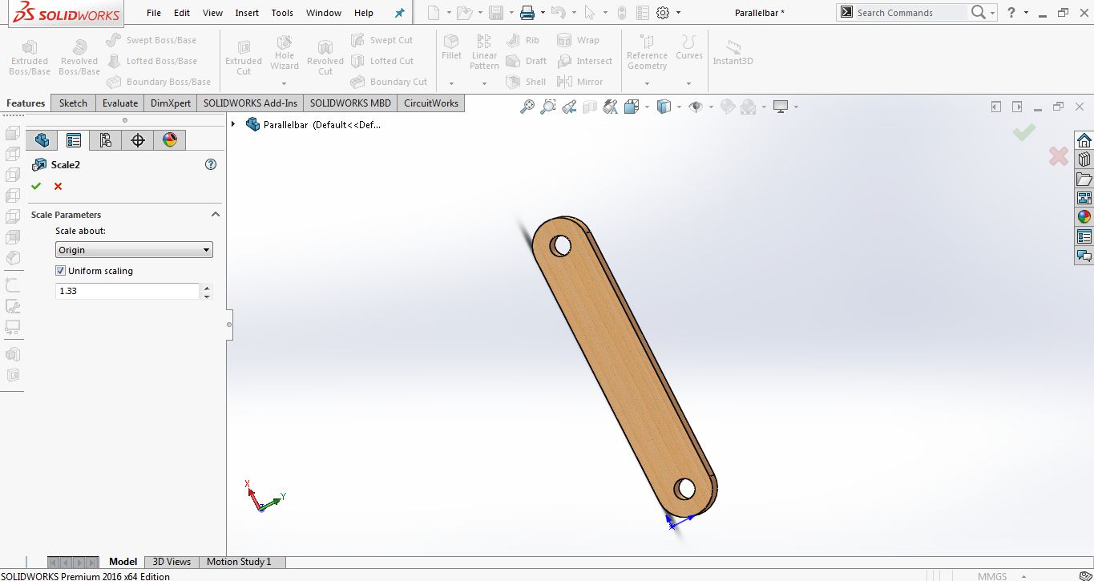Viewport: 1094px width, 581px height.
Task: Expand the Parallelbar tree node
Action: [233, 124]
